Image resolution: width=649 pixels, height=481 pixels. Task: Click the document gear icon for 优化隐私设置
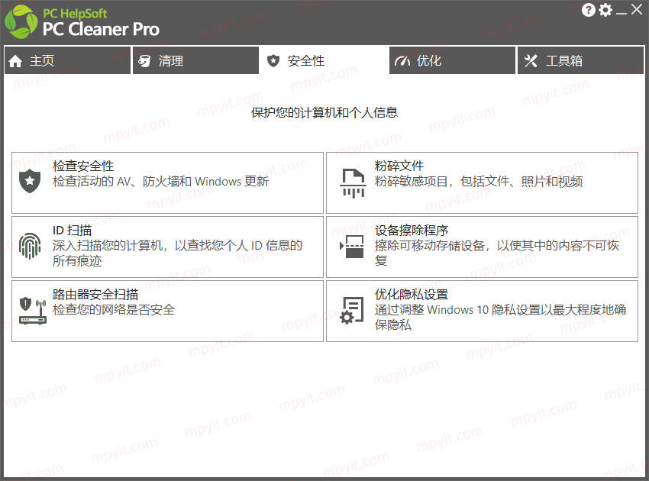pos(352,310)
